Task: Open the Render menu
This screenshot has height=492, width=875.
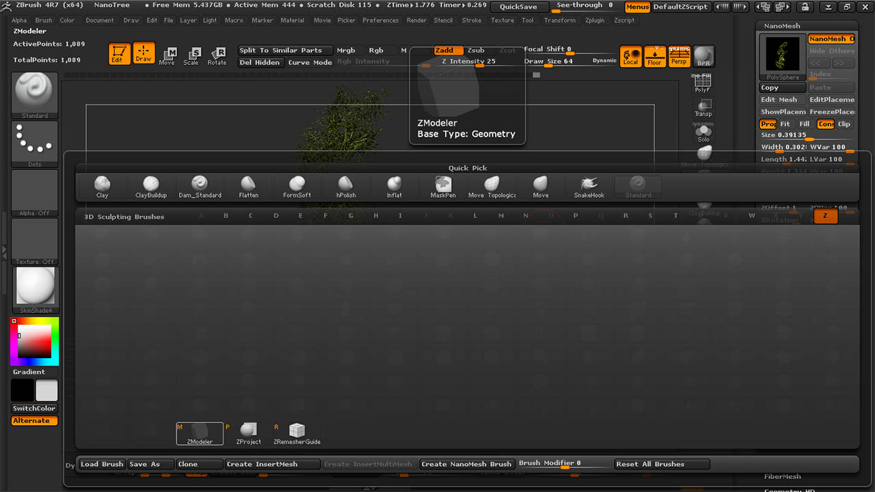Action: [417, 20]
